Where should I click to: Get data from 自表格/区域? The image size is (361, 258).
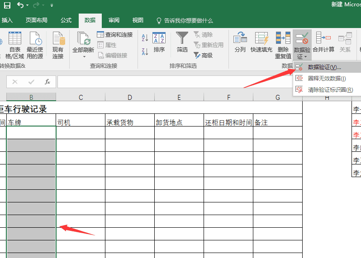point(15,45)
